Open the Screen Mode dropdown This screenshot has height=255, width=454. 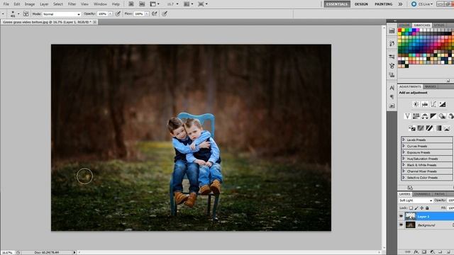(x=202, y=4)
